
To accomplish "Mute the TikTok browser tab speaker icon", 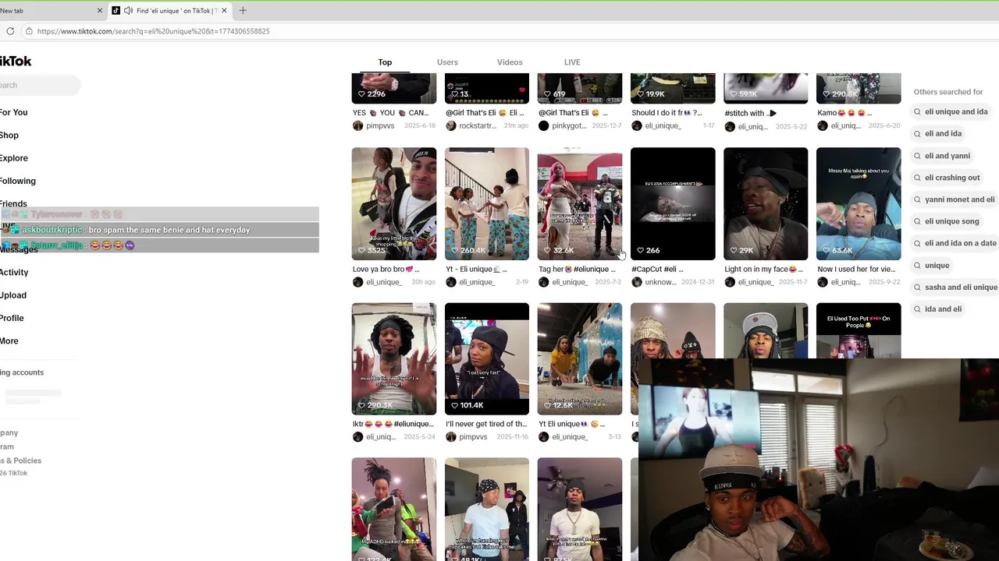I will [128, 11].
